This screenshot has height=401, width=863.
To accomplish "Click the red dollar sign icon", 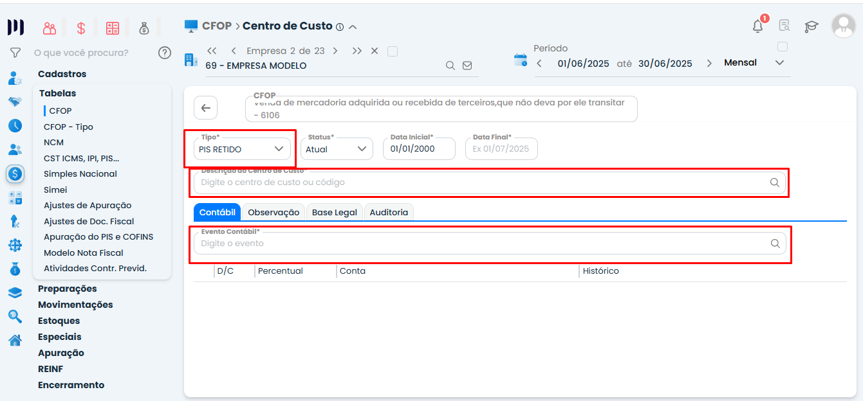I will pyautogui.click(x=81, y=28).
